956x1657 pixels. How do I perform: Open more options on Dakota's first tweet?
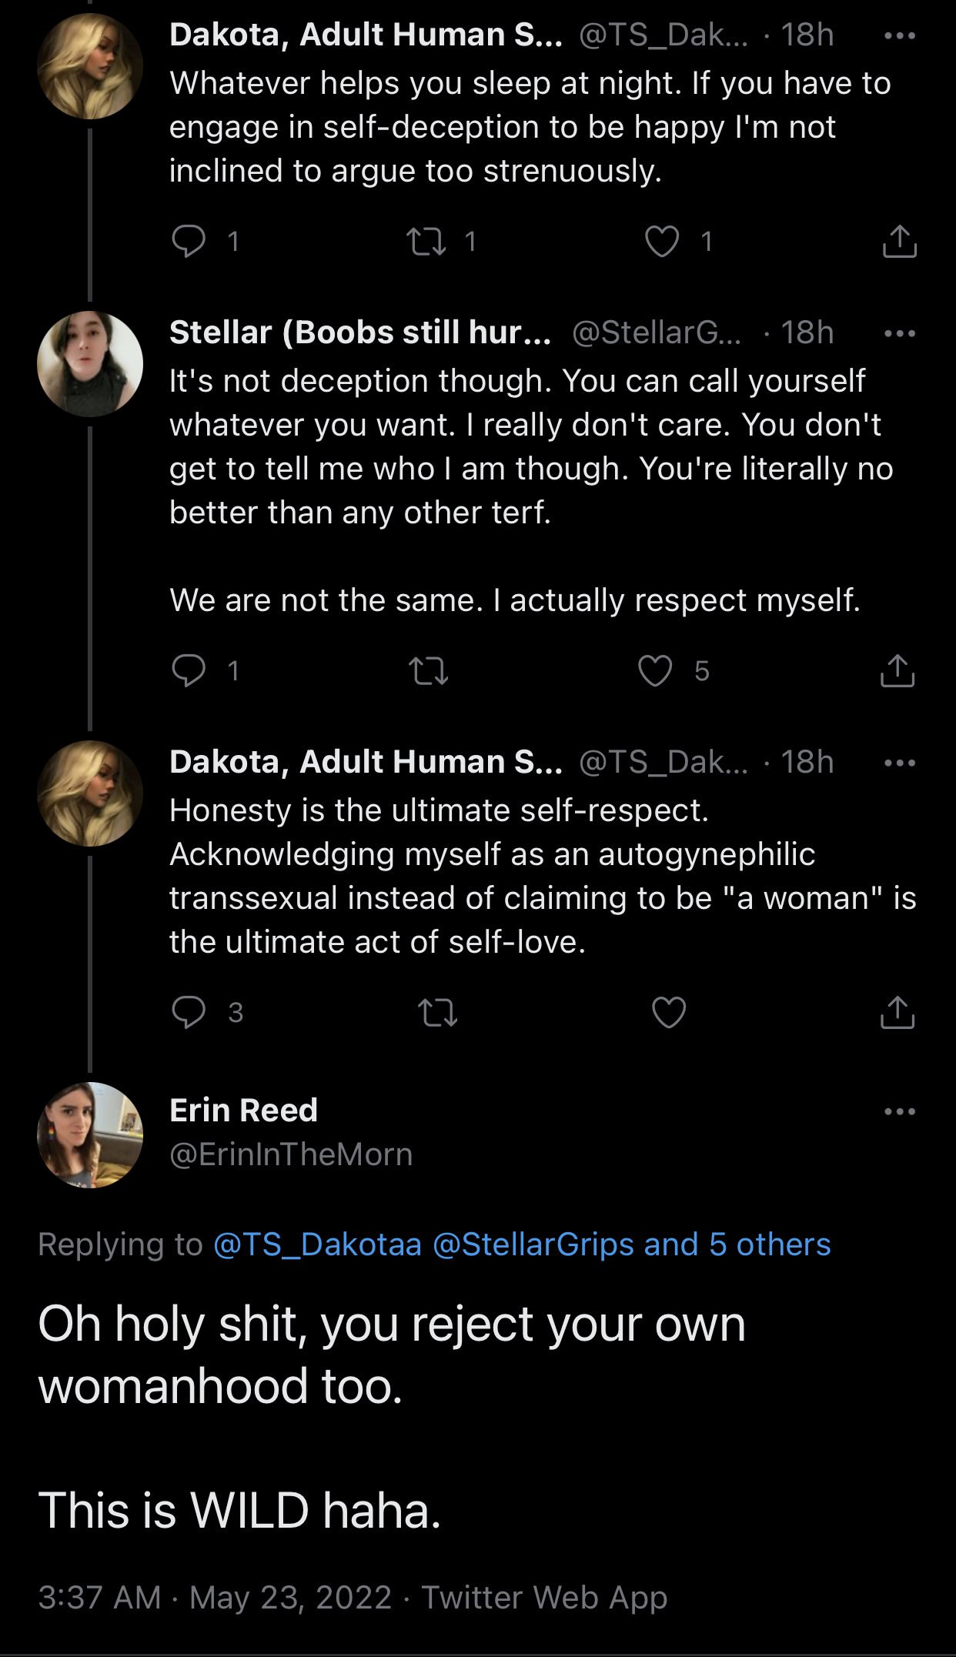(900, 35)
